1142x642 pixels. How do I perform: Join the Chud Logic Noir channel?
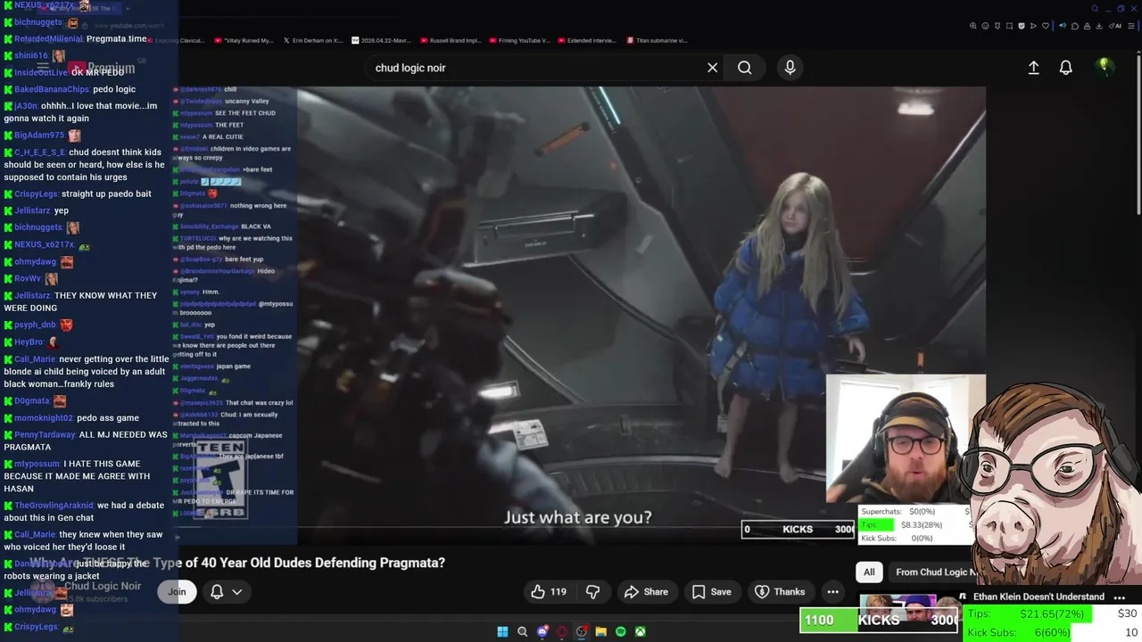click(177, 592)
